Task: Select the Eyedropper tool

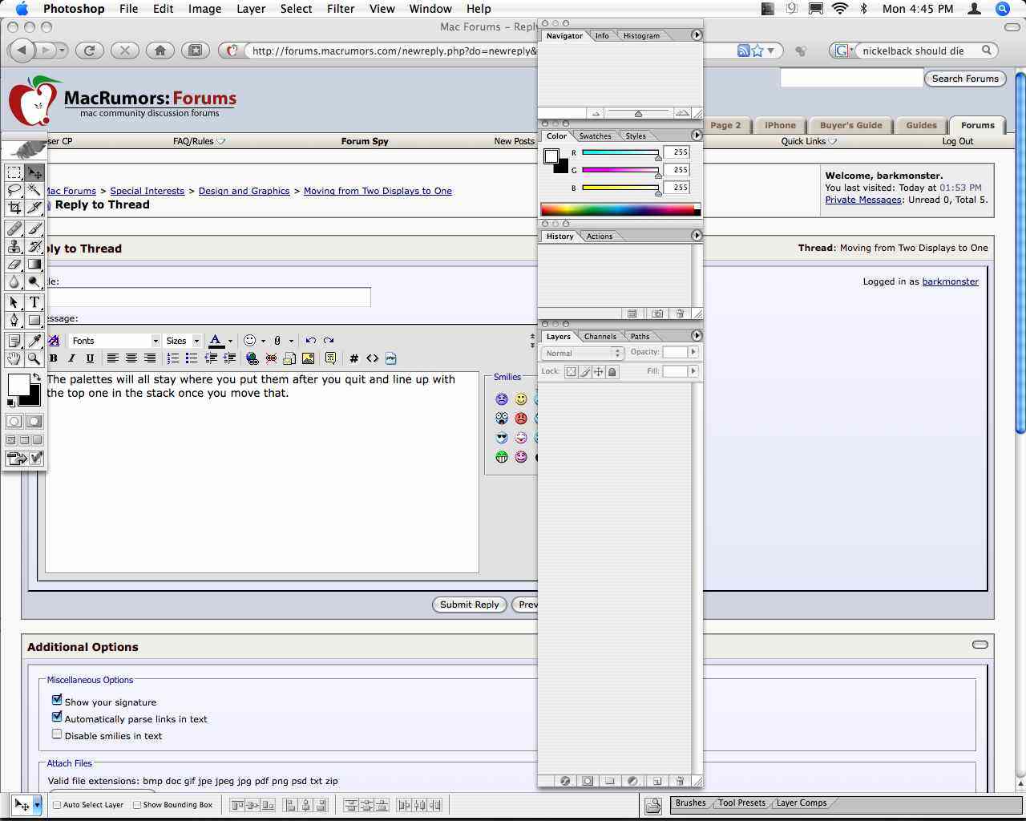Action: pos(34,342)
